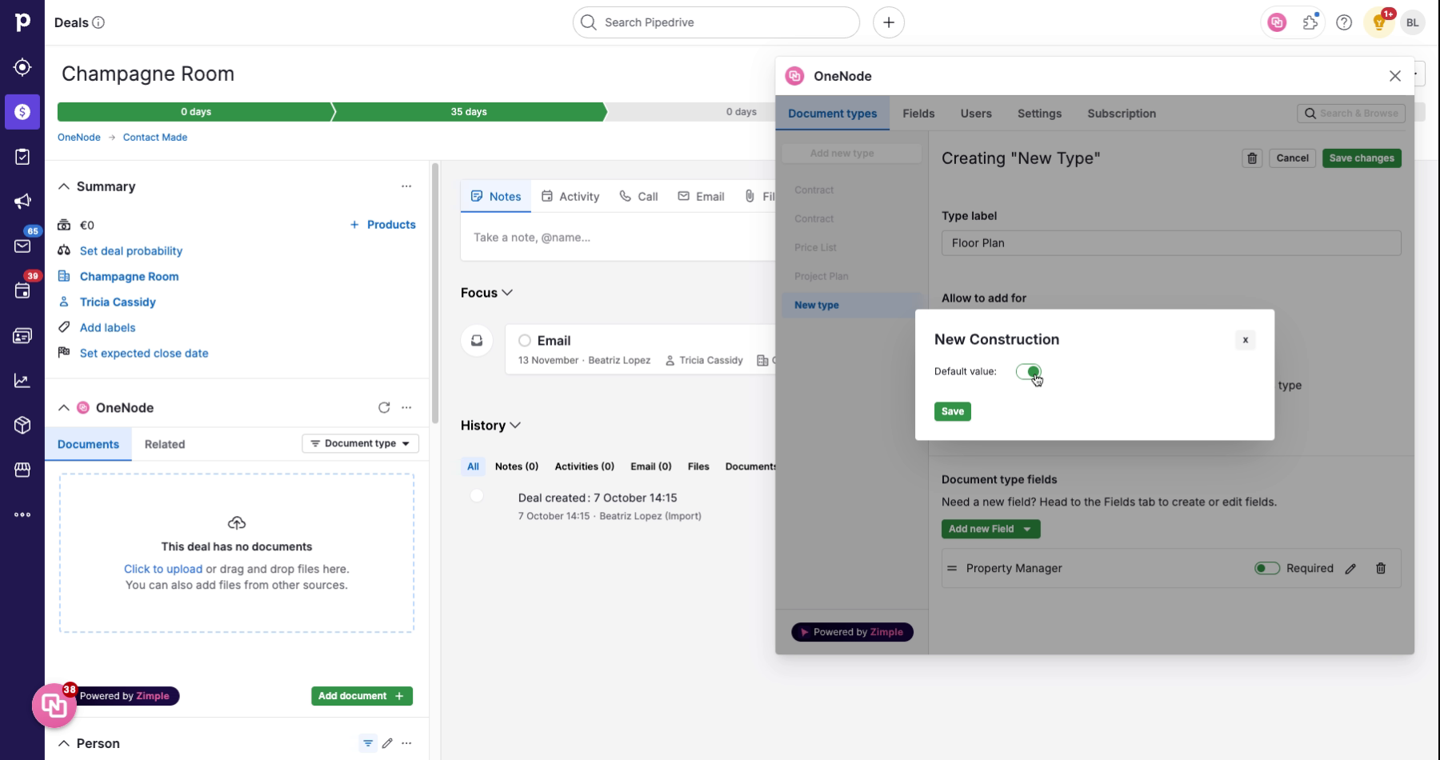Click the Type label Floor Plan field
Viewport: 1440px width, 760px height.
(1171, 243)
